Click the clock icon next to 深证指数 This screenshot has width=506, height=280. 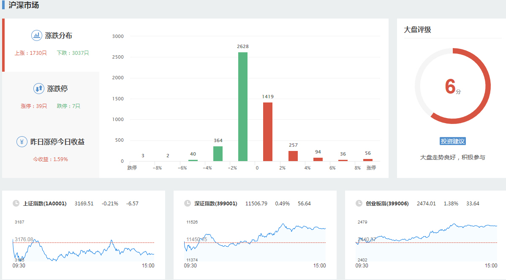[188, 203]
